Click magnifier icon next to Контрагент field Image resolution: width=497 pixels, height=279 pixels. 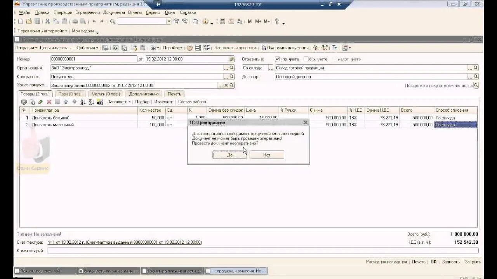[x=232, y=77]
